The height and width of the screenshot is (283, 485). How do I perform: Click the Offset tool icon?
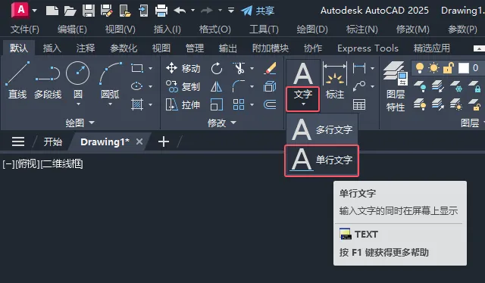[270, 104]
